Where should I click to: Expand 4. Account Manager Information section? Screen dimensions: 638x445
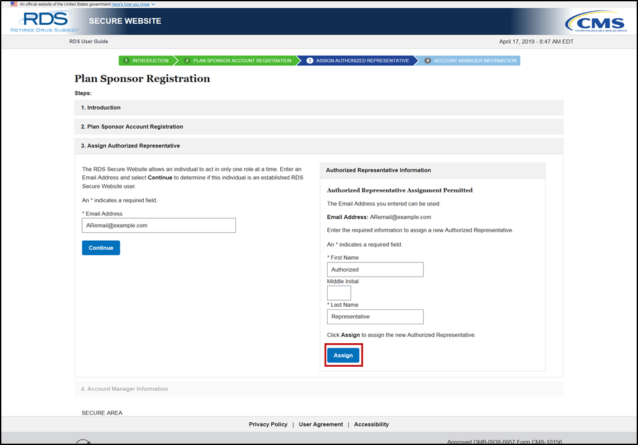coord(124,389)
